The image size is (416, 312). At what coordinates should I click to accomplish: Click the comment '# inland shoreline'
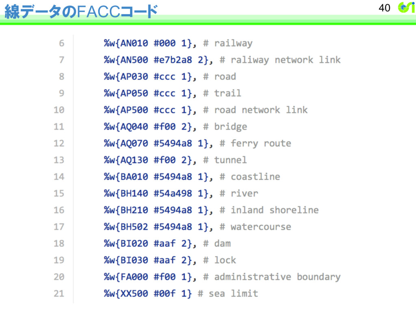(x=269, y=210)
